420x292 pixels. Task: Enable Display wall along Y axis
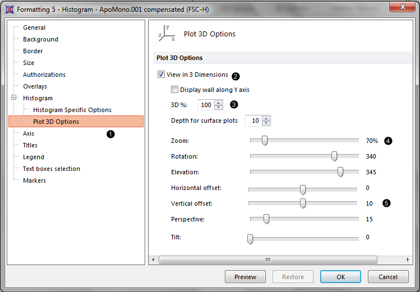click(x=175, y=90)
